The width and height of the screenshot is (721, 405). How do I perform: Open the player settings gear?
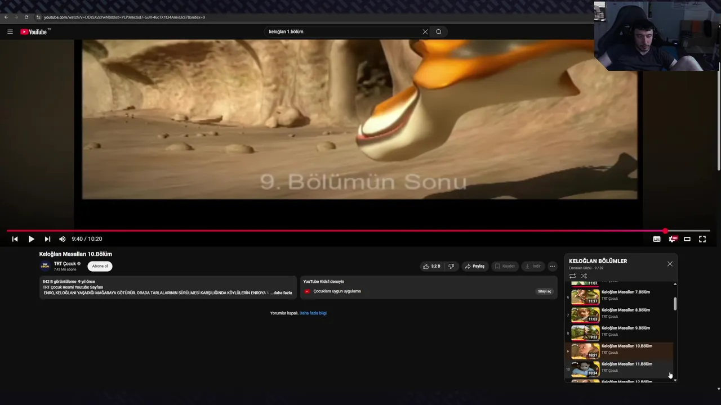(x=672, y=239)
